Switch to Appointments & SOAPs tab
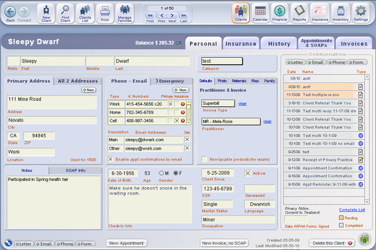This screenshot has height=250, width=376. point(316,43)
